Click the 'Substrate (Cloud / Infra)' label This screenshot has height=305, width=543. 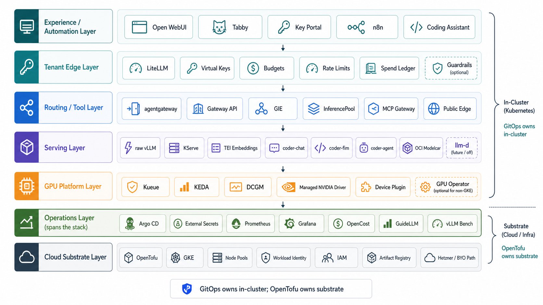(518, 230)
